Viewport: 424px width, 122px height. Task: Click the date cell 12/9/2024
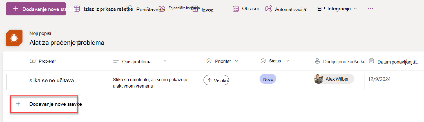tap(379, 79)
